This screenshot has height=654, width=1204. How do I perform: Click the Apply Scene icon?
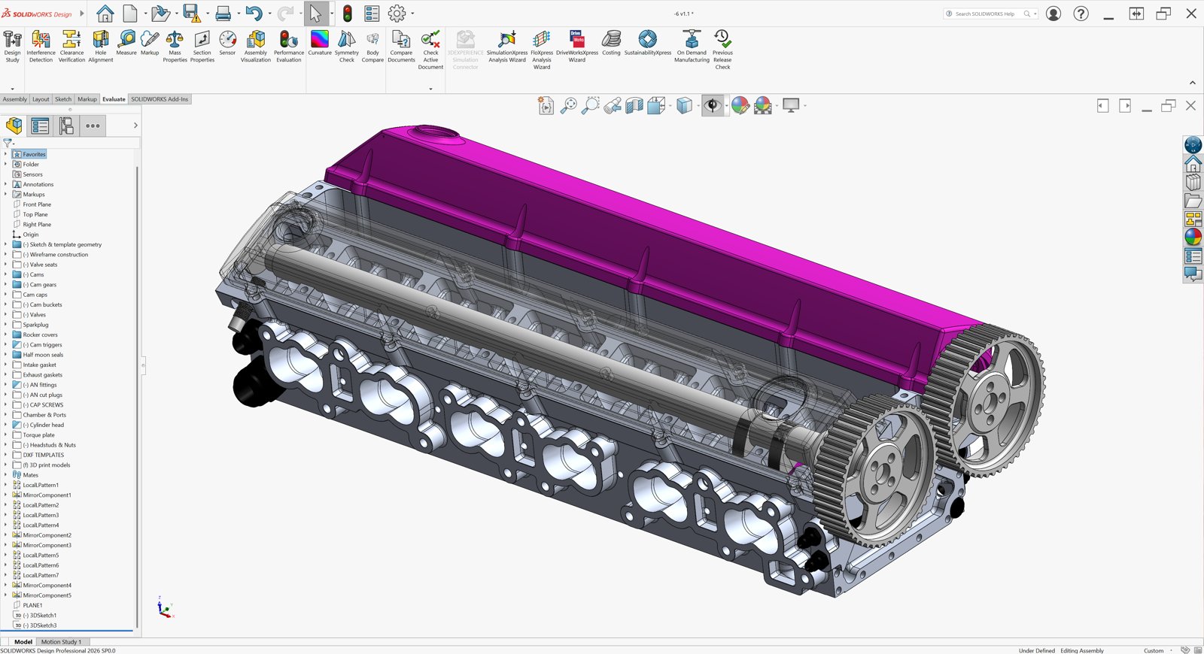(763, 106)
